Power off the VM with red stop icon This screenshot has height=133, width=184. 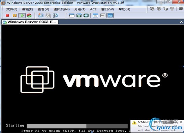(7, 15)
